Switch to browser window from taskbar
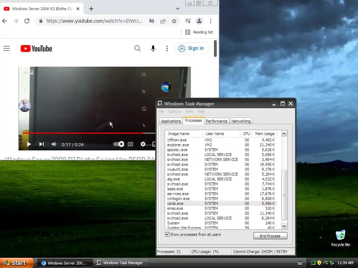 (65, 263)
